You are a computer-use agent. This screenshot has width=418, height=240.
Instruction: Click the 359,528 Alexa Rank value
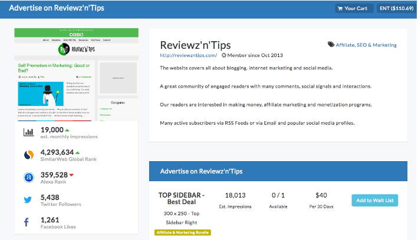click(54, 175)
